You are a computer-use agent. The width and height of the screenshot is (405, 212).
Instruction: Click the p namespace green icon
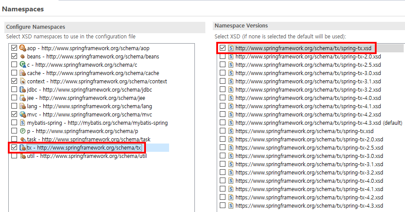pyautogui.click(x=23, y=131)
